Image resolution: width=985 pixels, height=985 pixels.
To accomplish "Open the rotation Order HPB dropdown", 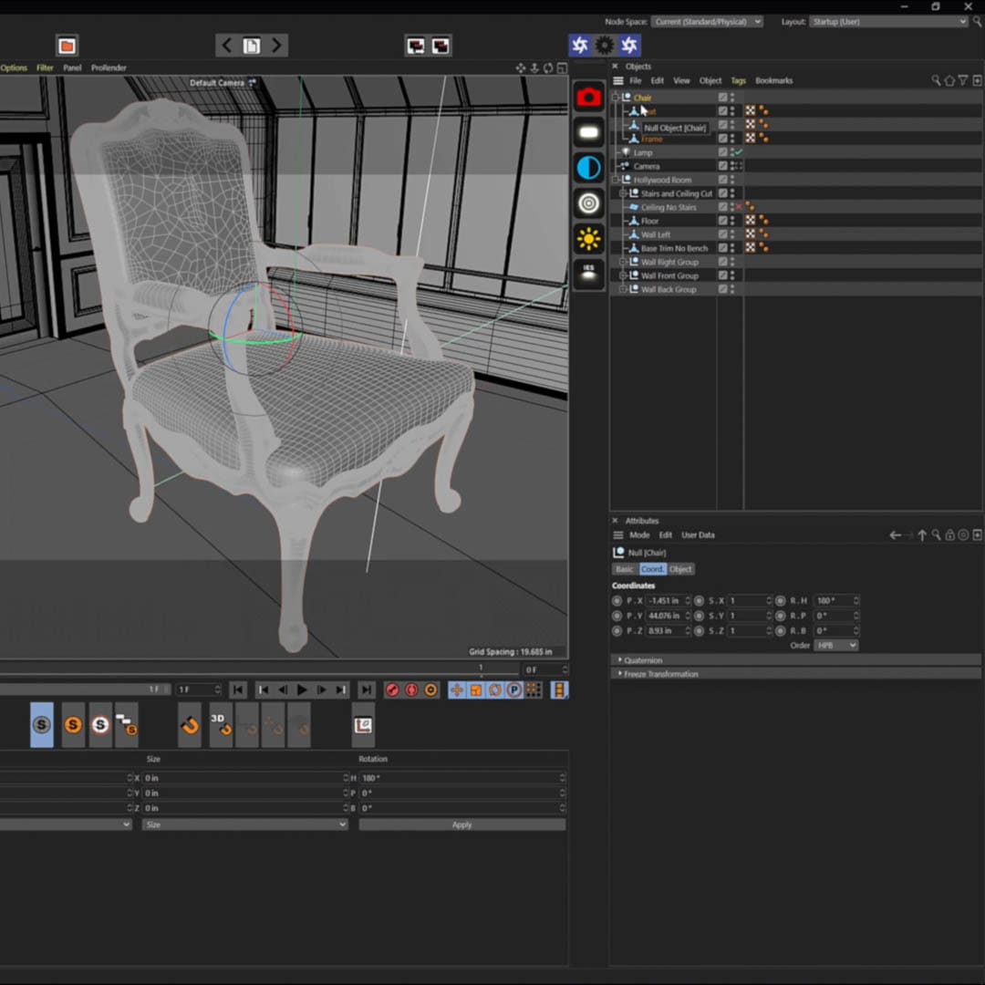I will pyautogui.click(x=835, y=645).
